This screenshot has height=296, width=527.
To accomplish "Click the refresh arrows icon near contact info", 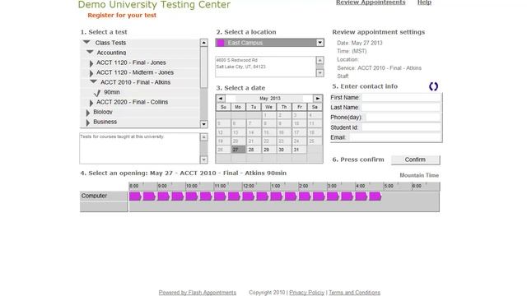I will tap(434, 86).
